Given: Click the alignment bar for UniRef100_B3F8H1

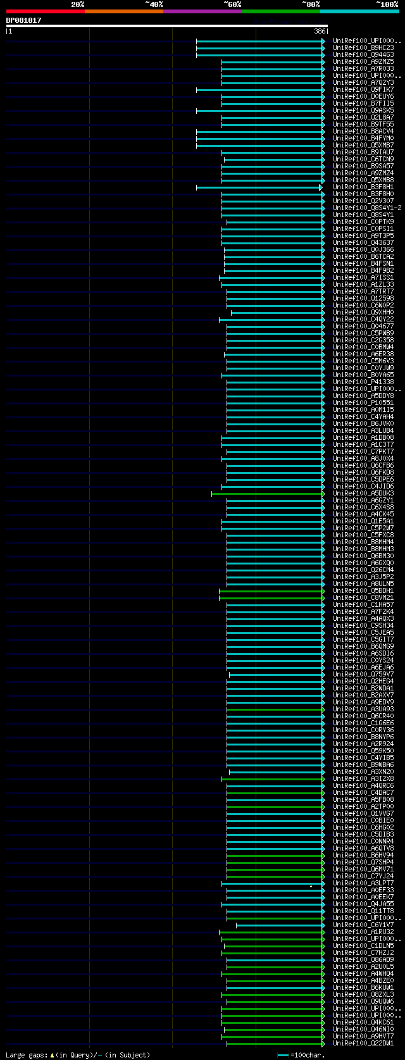Looking at the screenshot, I should [259, 187].
